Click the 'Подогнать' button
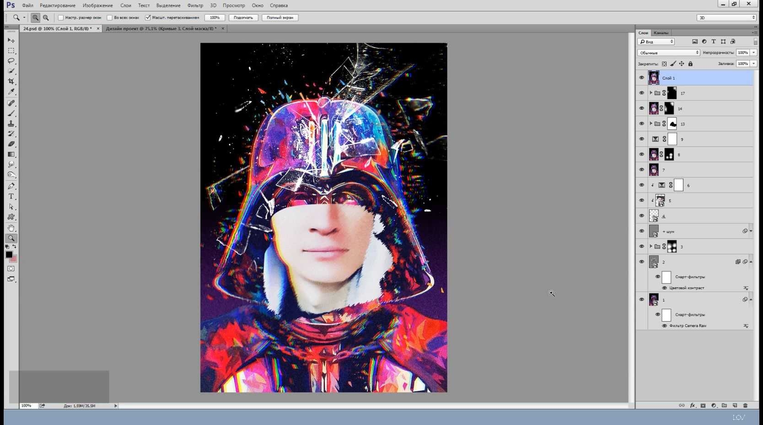Viewport: 763px width, 425px height. coord(243,18)
